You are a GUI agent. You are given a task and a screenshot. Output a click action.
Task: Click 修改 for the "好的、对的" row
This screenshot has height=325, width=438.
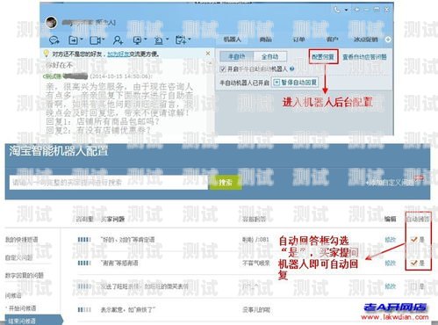391,240
